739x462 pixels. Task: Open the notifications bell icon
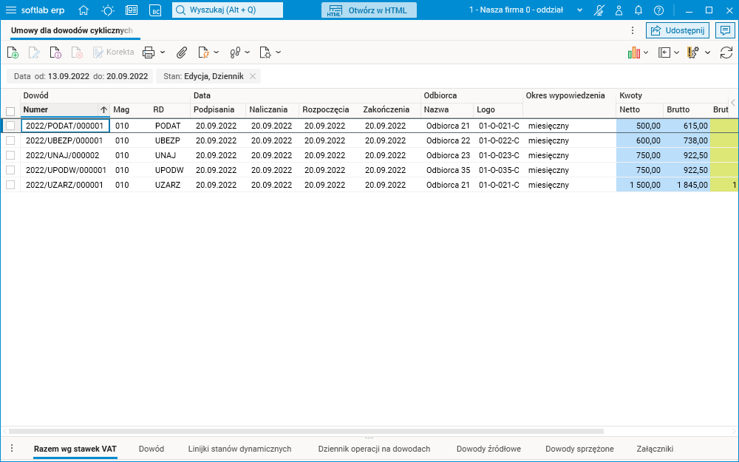click(x=638, y=10)
